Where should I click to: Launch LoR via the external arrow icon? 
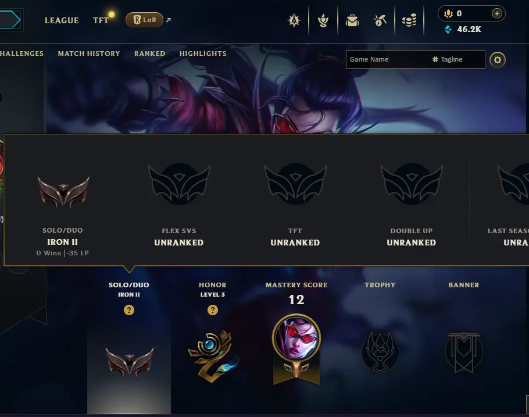pyautogui.click(x=169, y=20)
